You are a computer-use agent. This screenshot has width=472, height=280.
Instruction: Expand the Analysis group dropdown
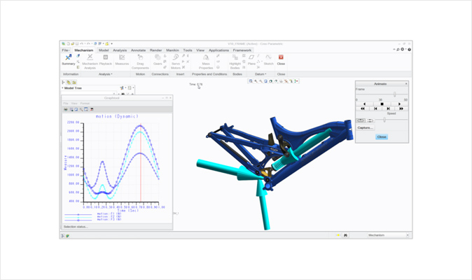105,74
